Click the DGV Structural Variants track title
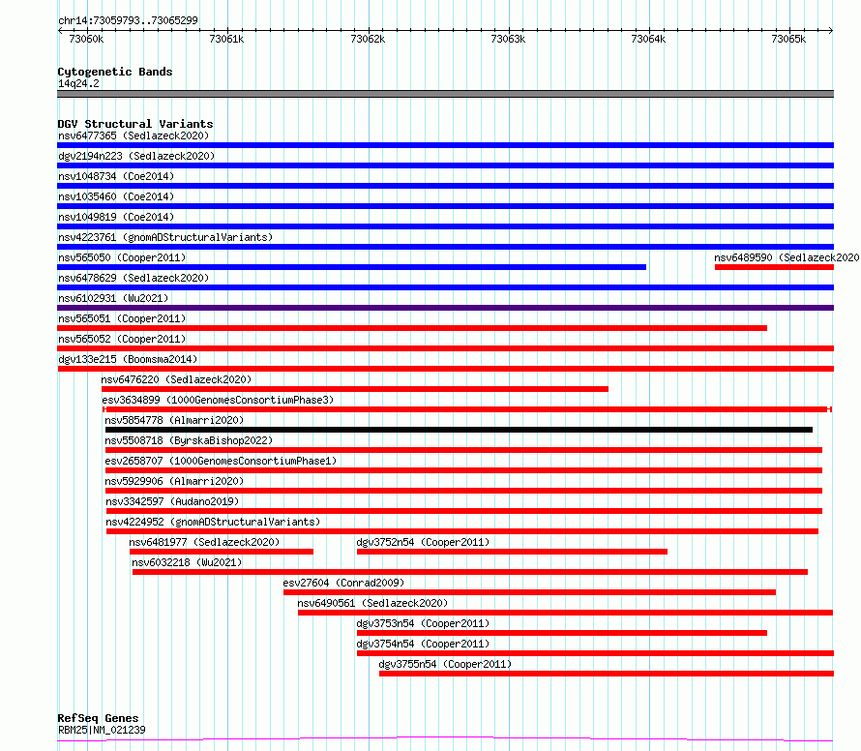The image size is (861, 751). 135,124
